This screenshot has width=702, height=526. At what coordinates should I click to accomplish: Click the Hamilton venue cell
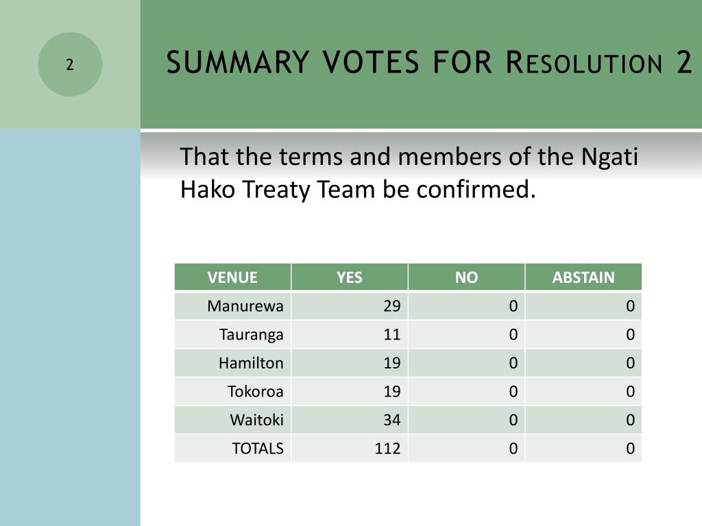tap(233, 363)
